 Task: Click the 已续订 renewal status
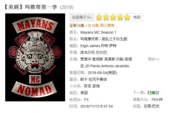(x=153, y=93)
